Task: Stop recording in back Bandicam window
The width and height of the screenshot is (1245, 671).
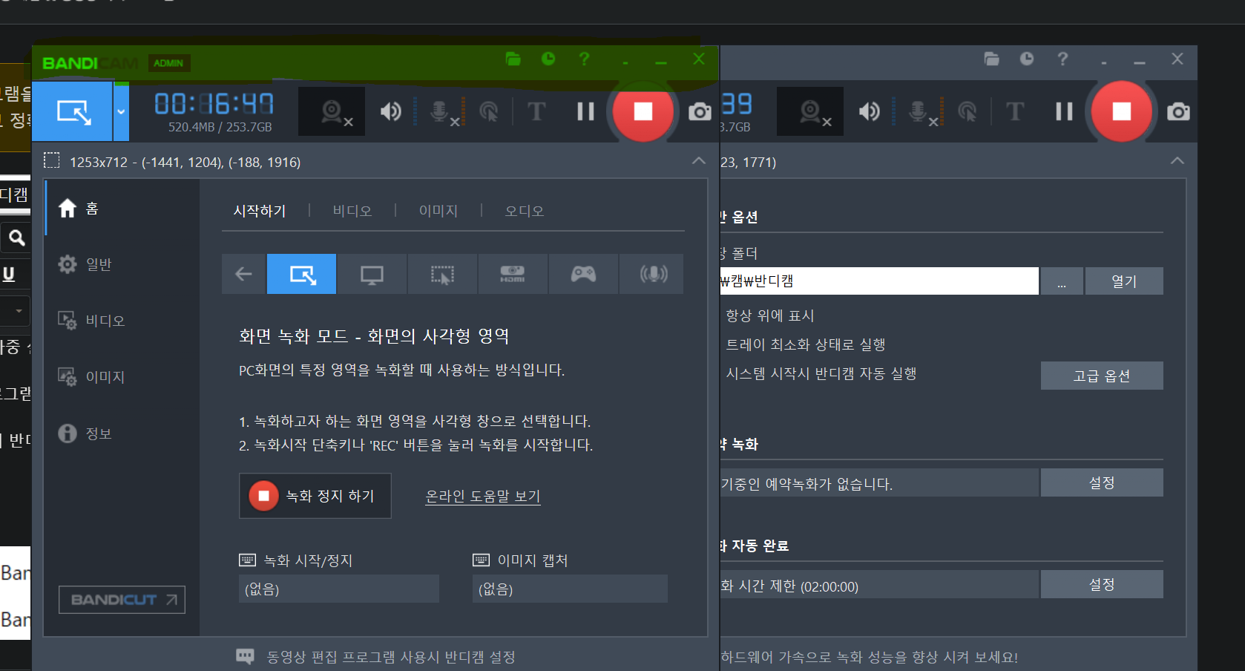Action: coord(1121,111)
